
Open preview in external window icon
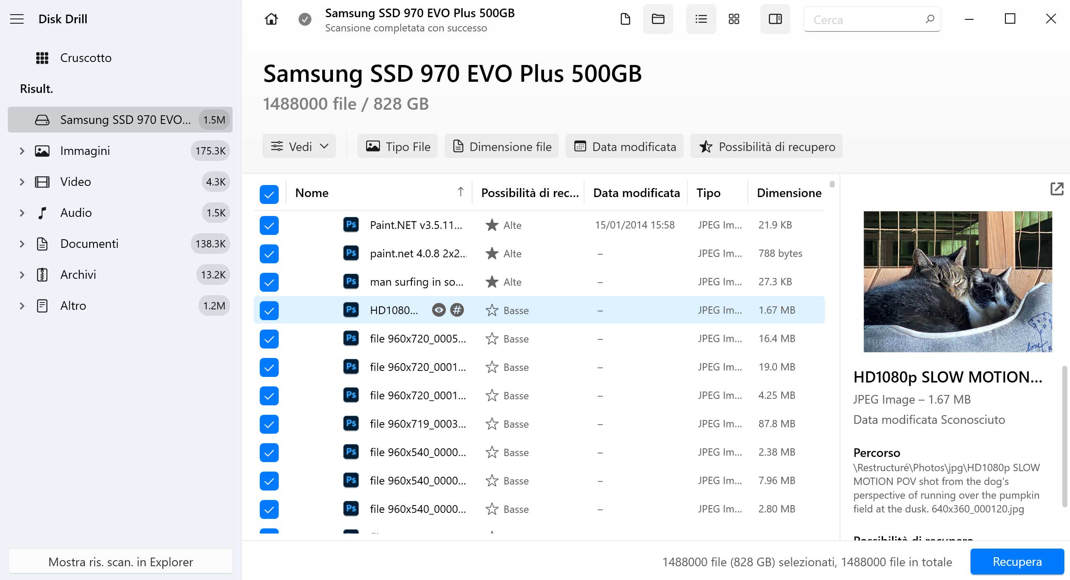pos(1057,189)
